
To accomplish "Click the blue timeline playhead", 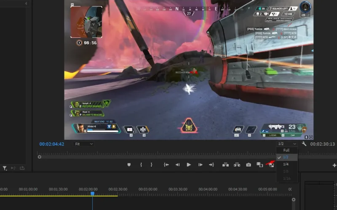I will 92,194.
